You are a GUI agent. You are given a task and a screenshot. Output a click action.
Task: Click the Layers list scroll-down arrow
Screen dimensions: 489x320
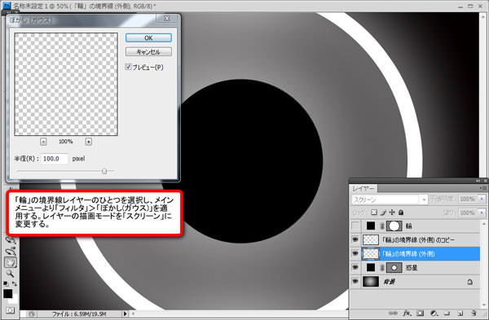point(484,305)
